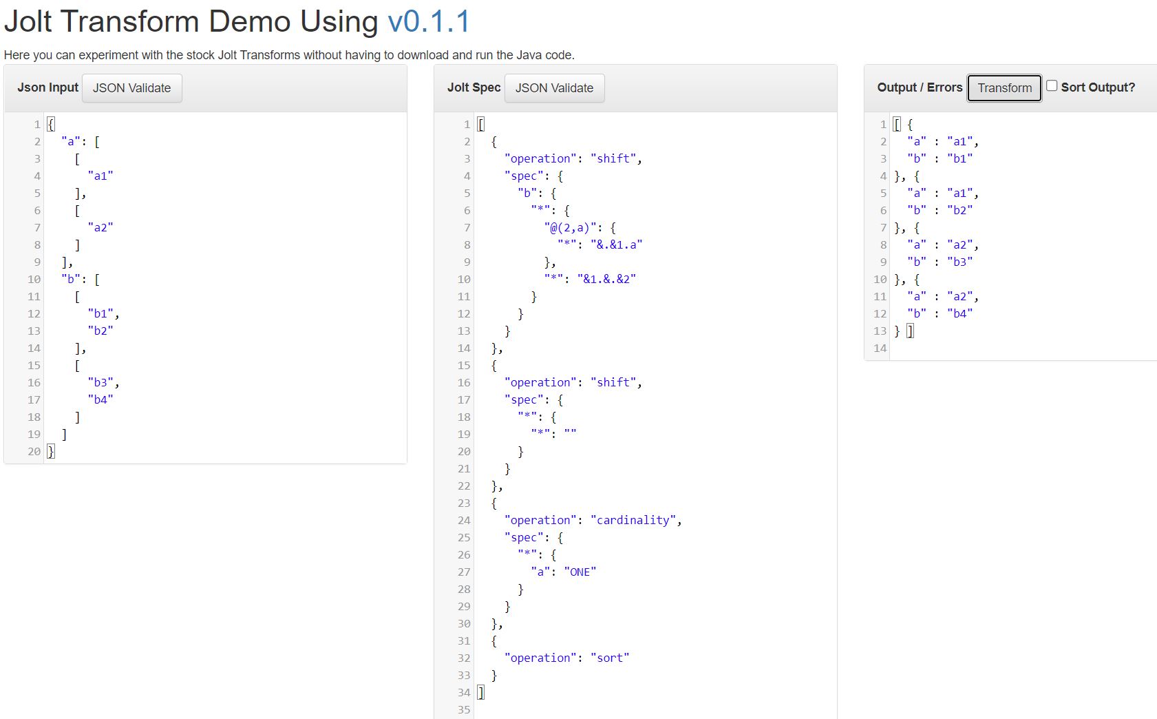Click the Json Input panel heading
The image size is (1157, 719).
[x=47, y=87]
